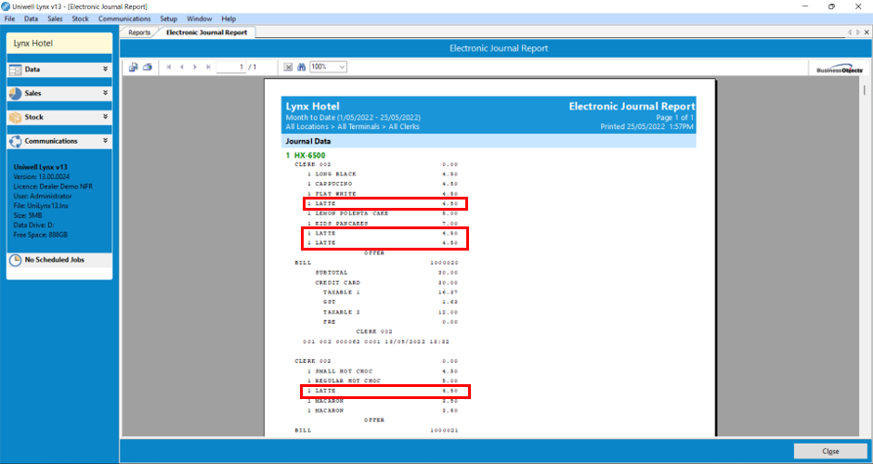Click the Uniwell Lynx app icon in title bar
This screenshot has height=464, width=873.
[6, 6]
